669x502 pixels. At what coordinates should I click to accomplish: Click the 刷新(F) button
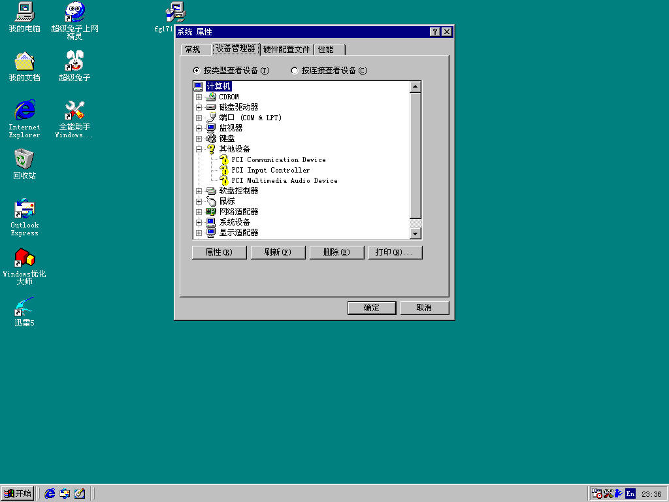278,252
